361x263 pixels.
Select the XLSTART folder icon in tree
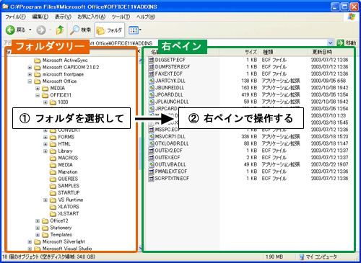point(53,214)
